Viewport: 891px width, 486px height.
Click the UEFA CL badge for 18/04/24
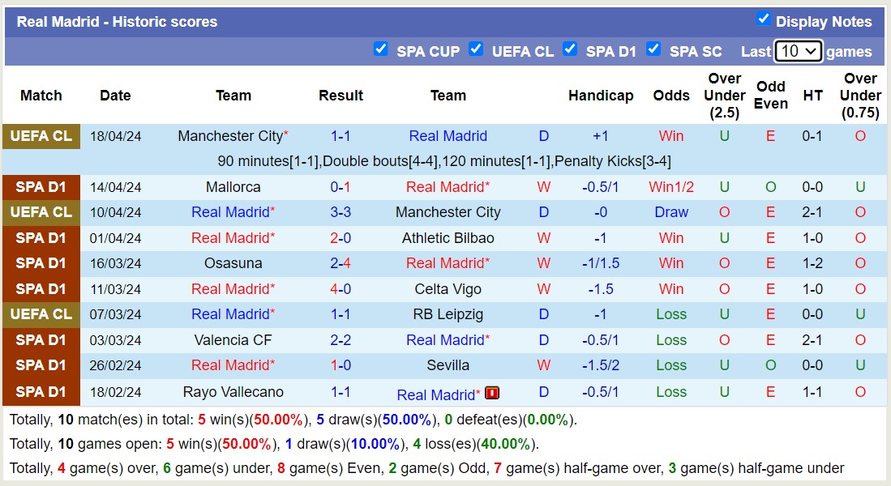pyautogui.click(x=41, y=136)
